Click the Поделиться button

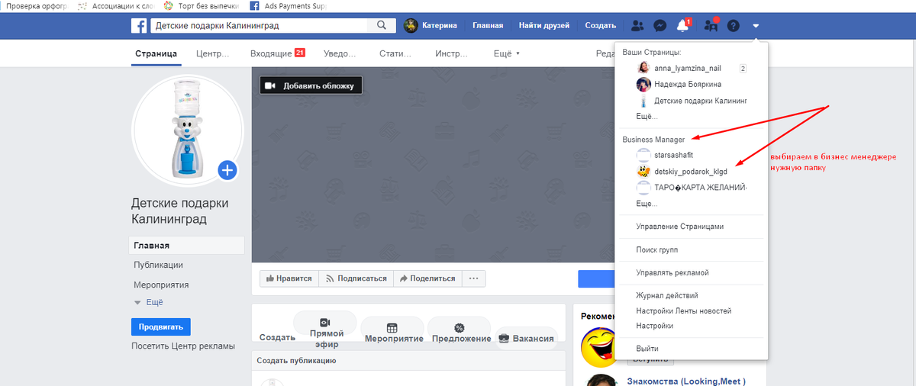click(x=427, y=278)
